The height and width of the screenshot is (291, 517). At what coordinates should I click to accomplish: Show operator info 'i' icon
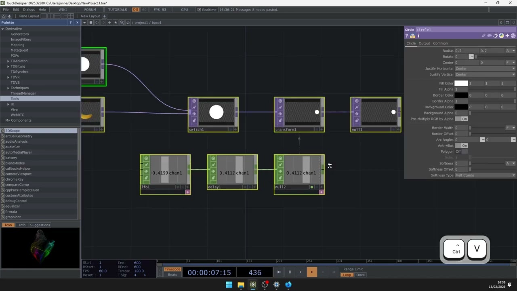[x=418, y=36]
